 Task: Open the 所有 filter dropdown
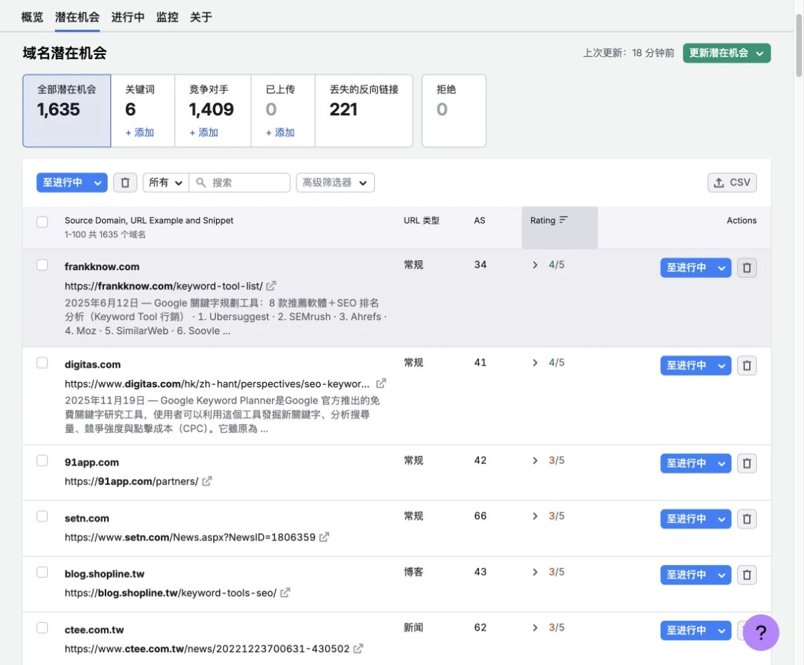(165, 182)
